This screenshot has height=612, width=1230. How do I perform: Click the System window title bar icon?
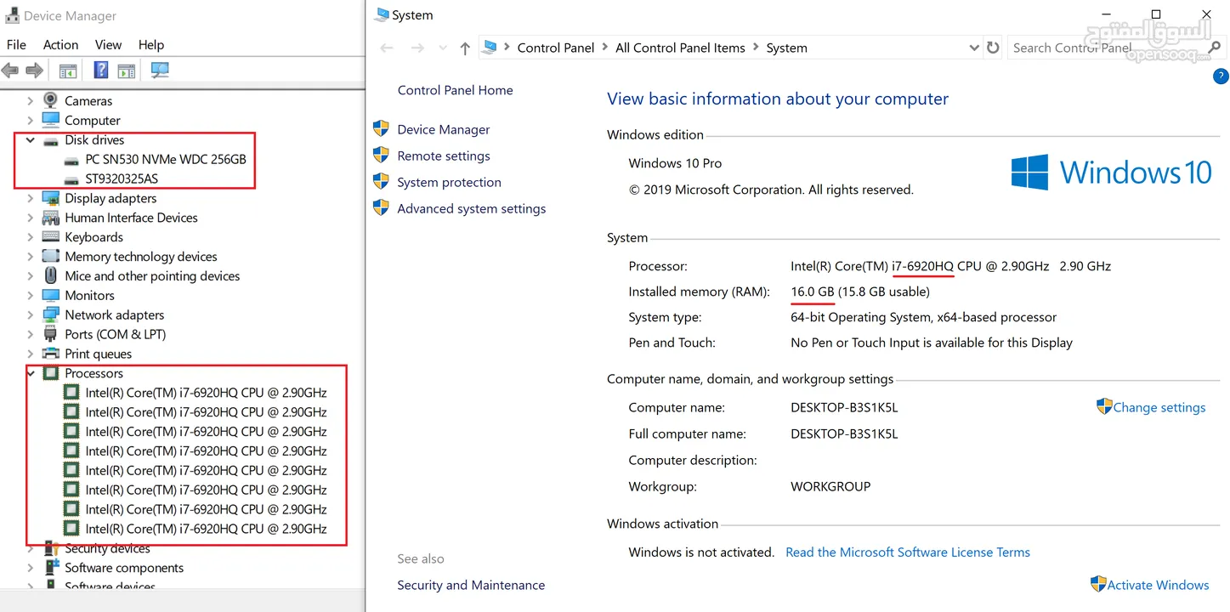pos(382,15)
